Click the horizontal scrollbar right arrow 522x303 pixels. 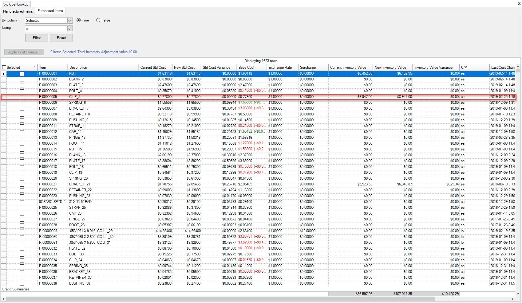pos(512,299)
